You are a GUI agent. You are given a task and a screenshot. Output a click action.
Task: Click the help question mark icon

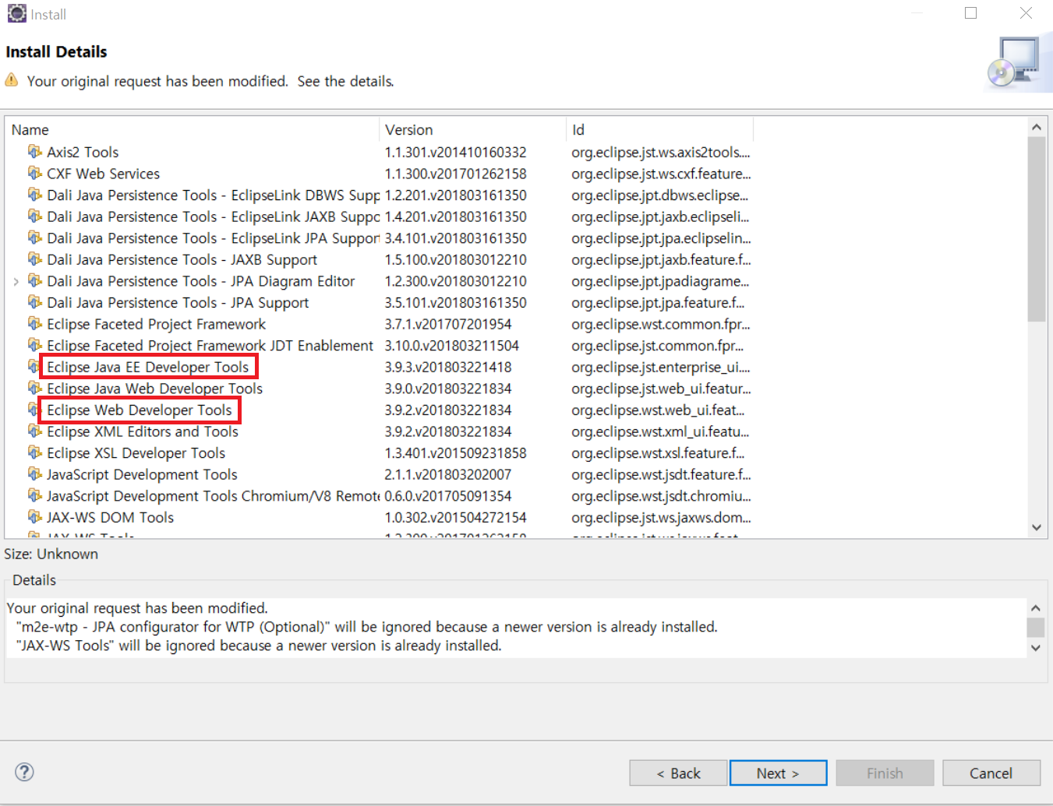25,772
